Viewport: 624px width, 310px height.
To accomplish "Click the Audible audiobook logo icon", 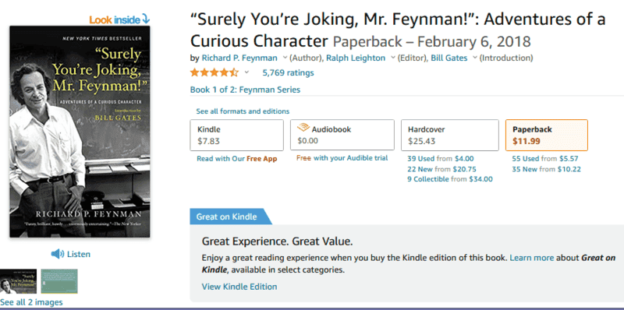I will [x=303, y=129].
